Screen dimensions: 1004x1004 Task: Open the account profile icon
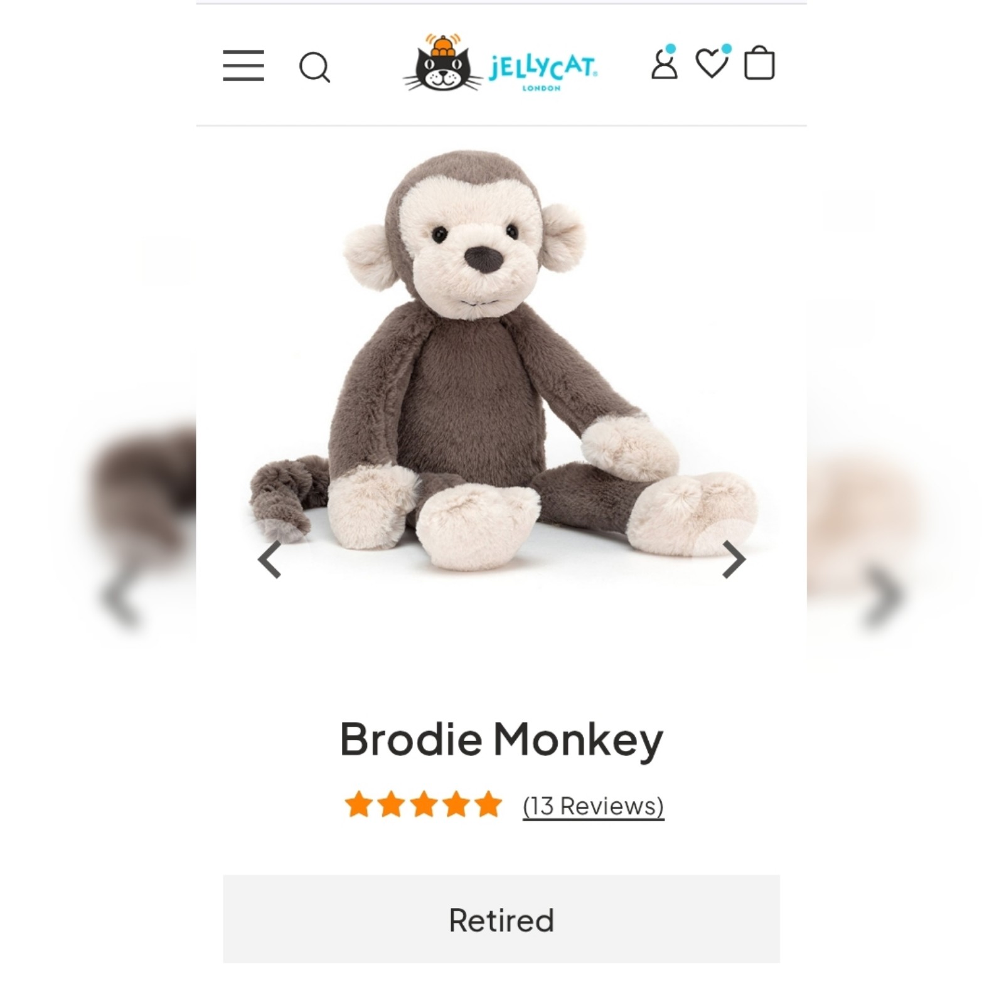coord(665,62)
